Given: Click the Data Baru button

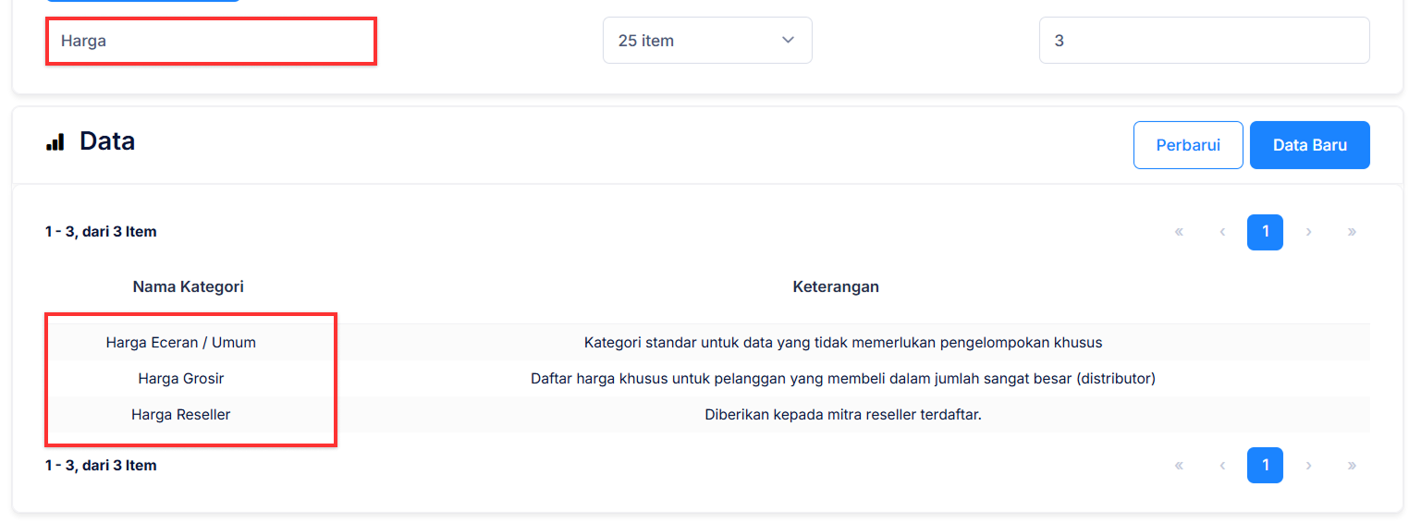Looking at the screenshot, I should coord(1310,145).
